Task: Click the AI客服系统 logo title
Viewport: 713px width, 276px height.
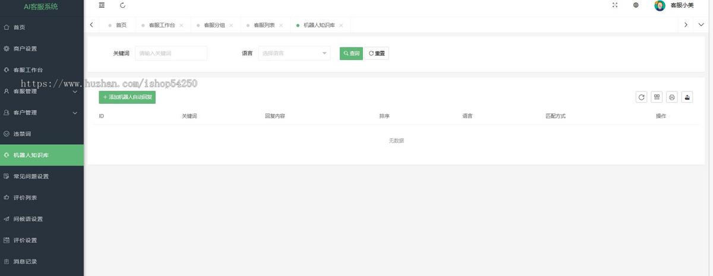Action: [40, 7]
